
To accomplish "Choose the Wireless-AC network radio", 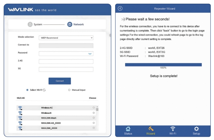I will (94, 108).
